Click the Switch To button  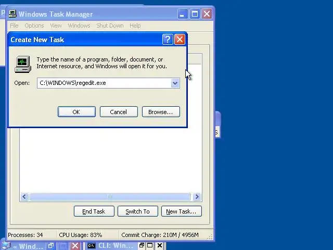pos(137,211)
